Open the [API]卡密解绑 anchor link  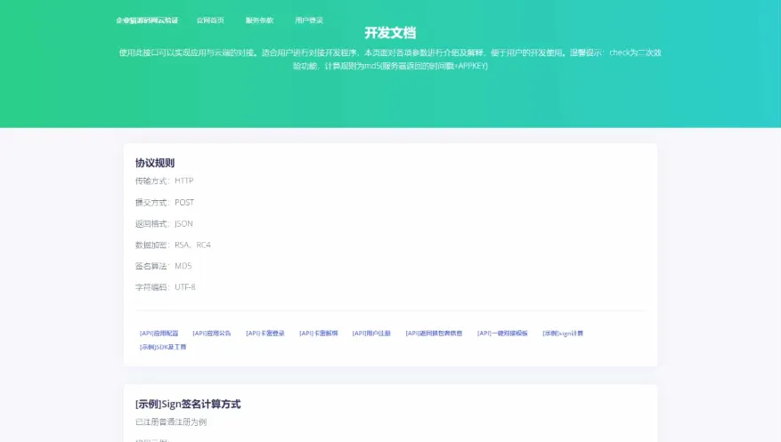318,334
